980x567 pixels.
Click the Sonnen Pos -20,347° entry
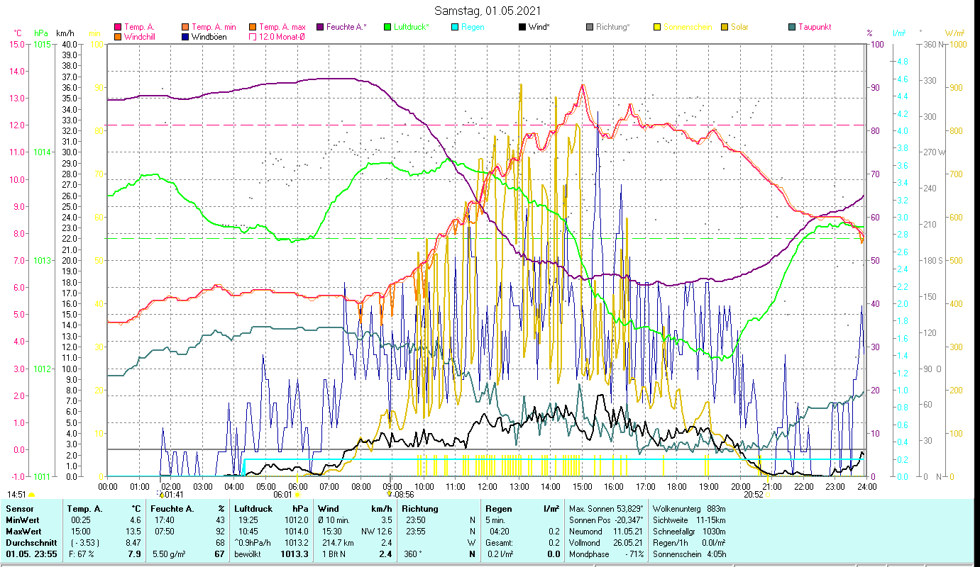tap(607, 520)
